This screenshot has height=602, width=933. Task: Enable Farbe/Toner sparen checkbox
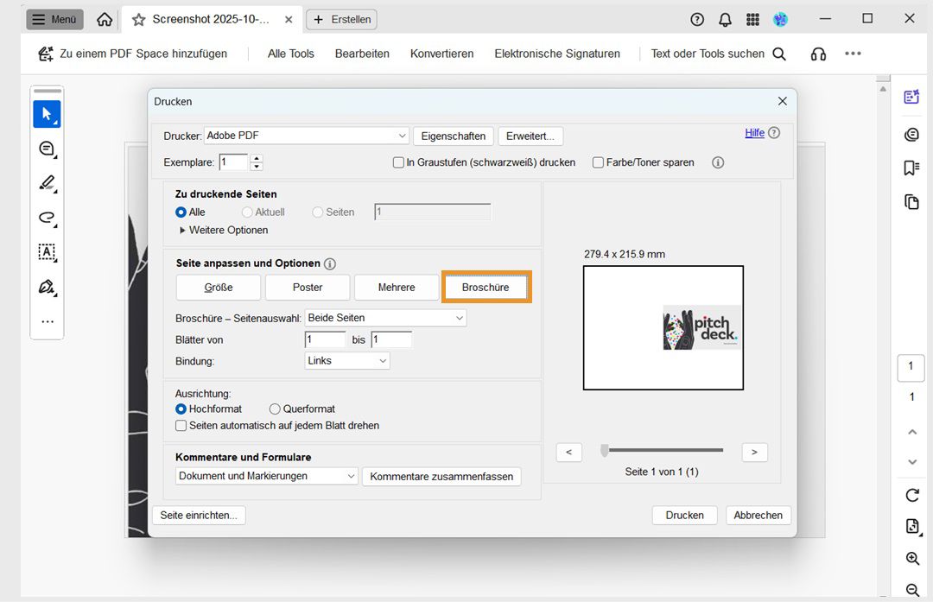(598, 162)
